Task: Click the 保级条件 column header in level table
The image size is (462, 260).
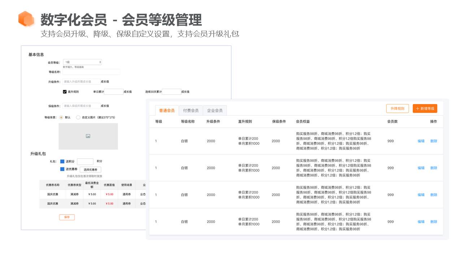Action: tap(279, 122)
